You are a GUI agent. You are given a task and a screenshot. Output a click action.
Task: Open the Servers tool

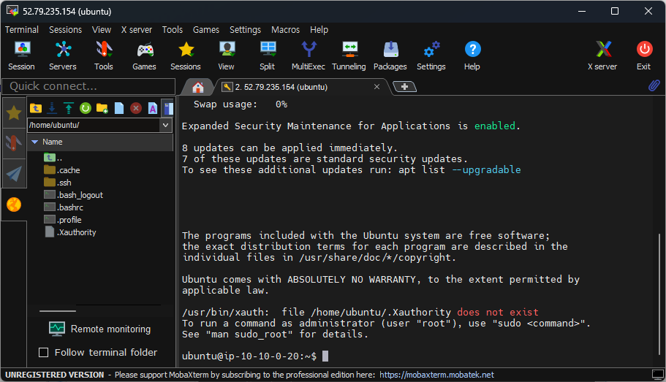[63, 56]
